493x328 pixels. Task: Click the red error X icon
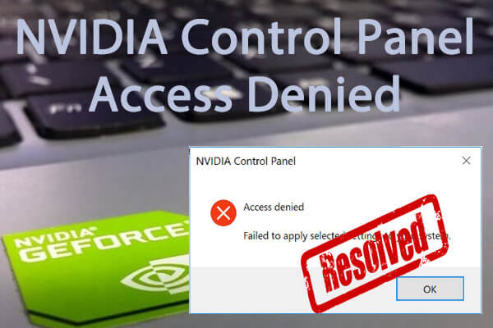223,213
